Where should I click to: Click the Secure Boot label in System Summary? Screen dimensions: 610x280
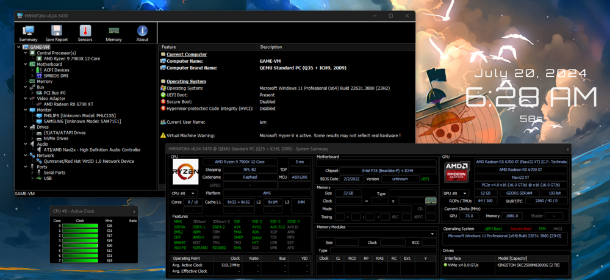point(521,229)
